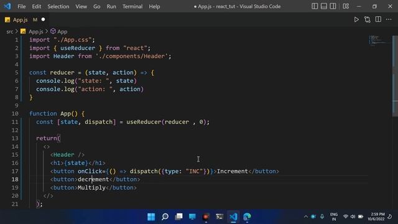Open the volume speaker tray icon
Image resolution: width=398 pixels, height=224 pixels.
353,217
